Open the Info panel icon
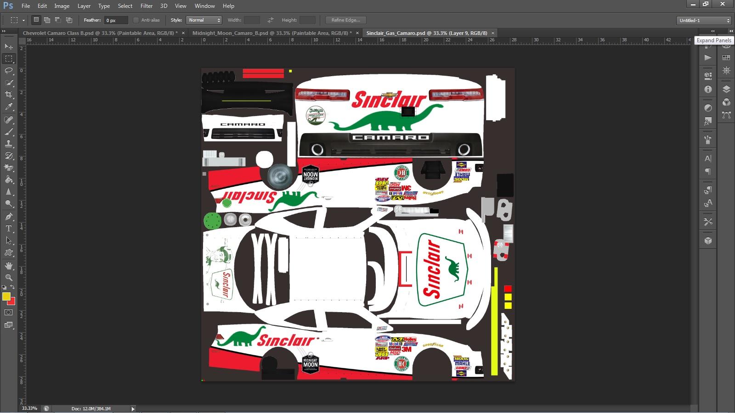Image resolution: width=735 pixels, height=413 pixels. click(x=708, y=89)
